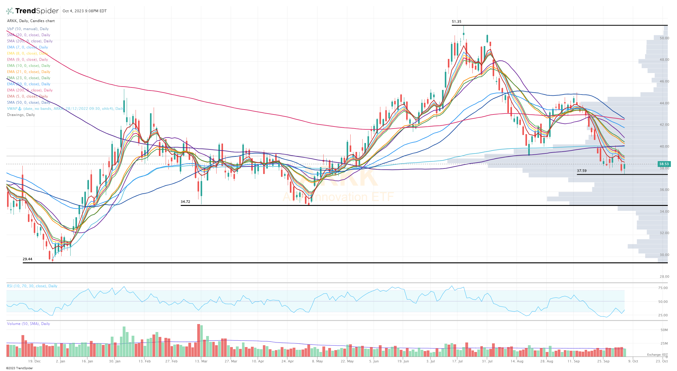677x371 pixels.
Task: Click the 32.00 price axis label
Action: pos(664,233)
